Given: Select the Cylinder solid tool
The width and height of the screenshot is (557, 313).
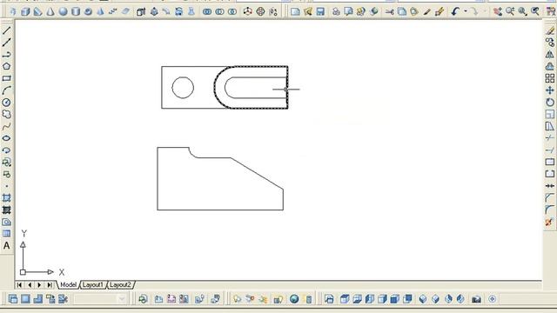Looking at the screenshot, I should (x=76, y=11).
